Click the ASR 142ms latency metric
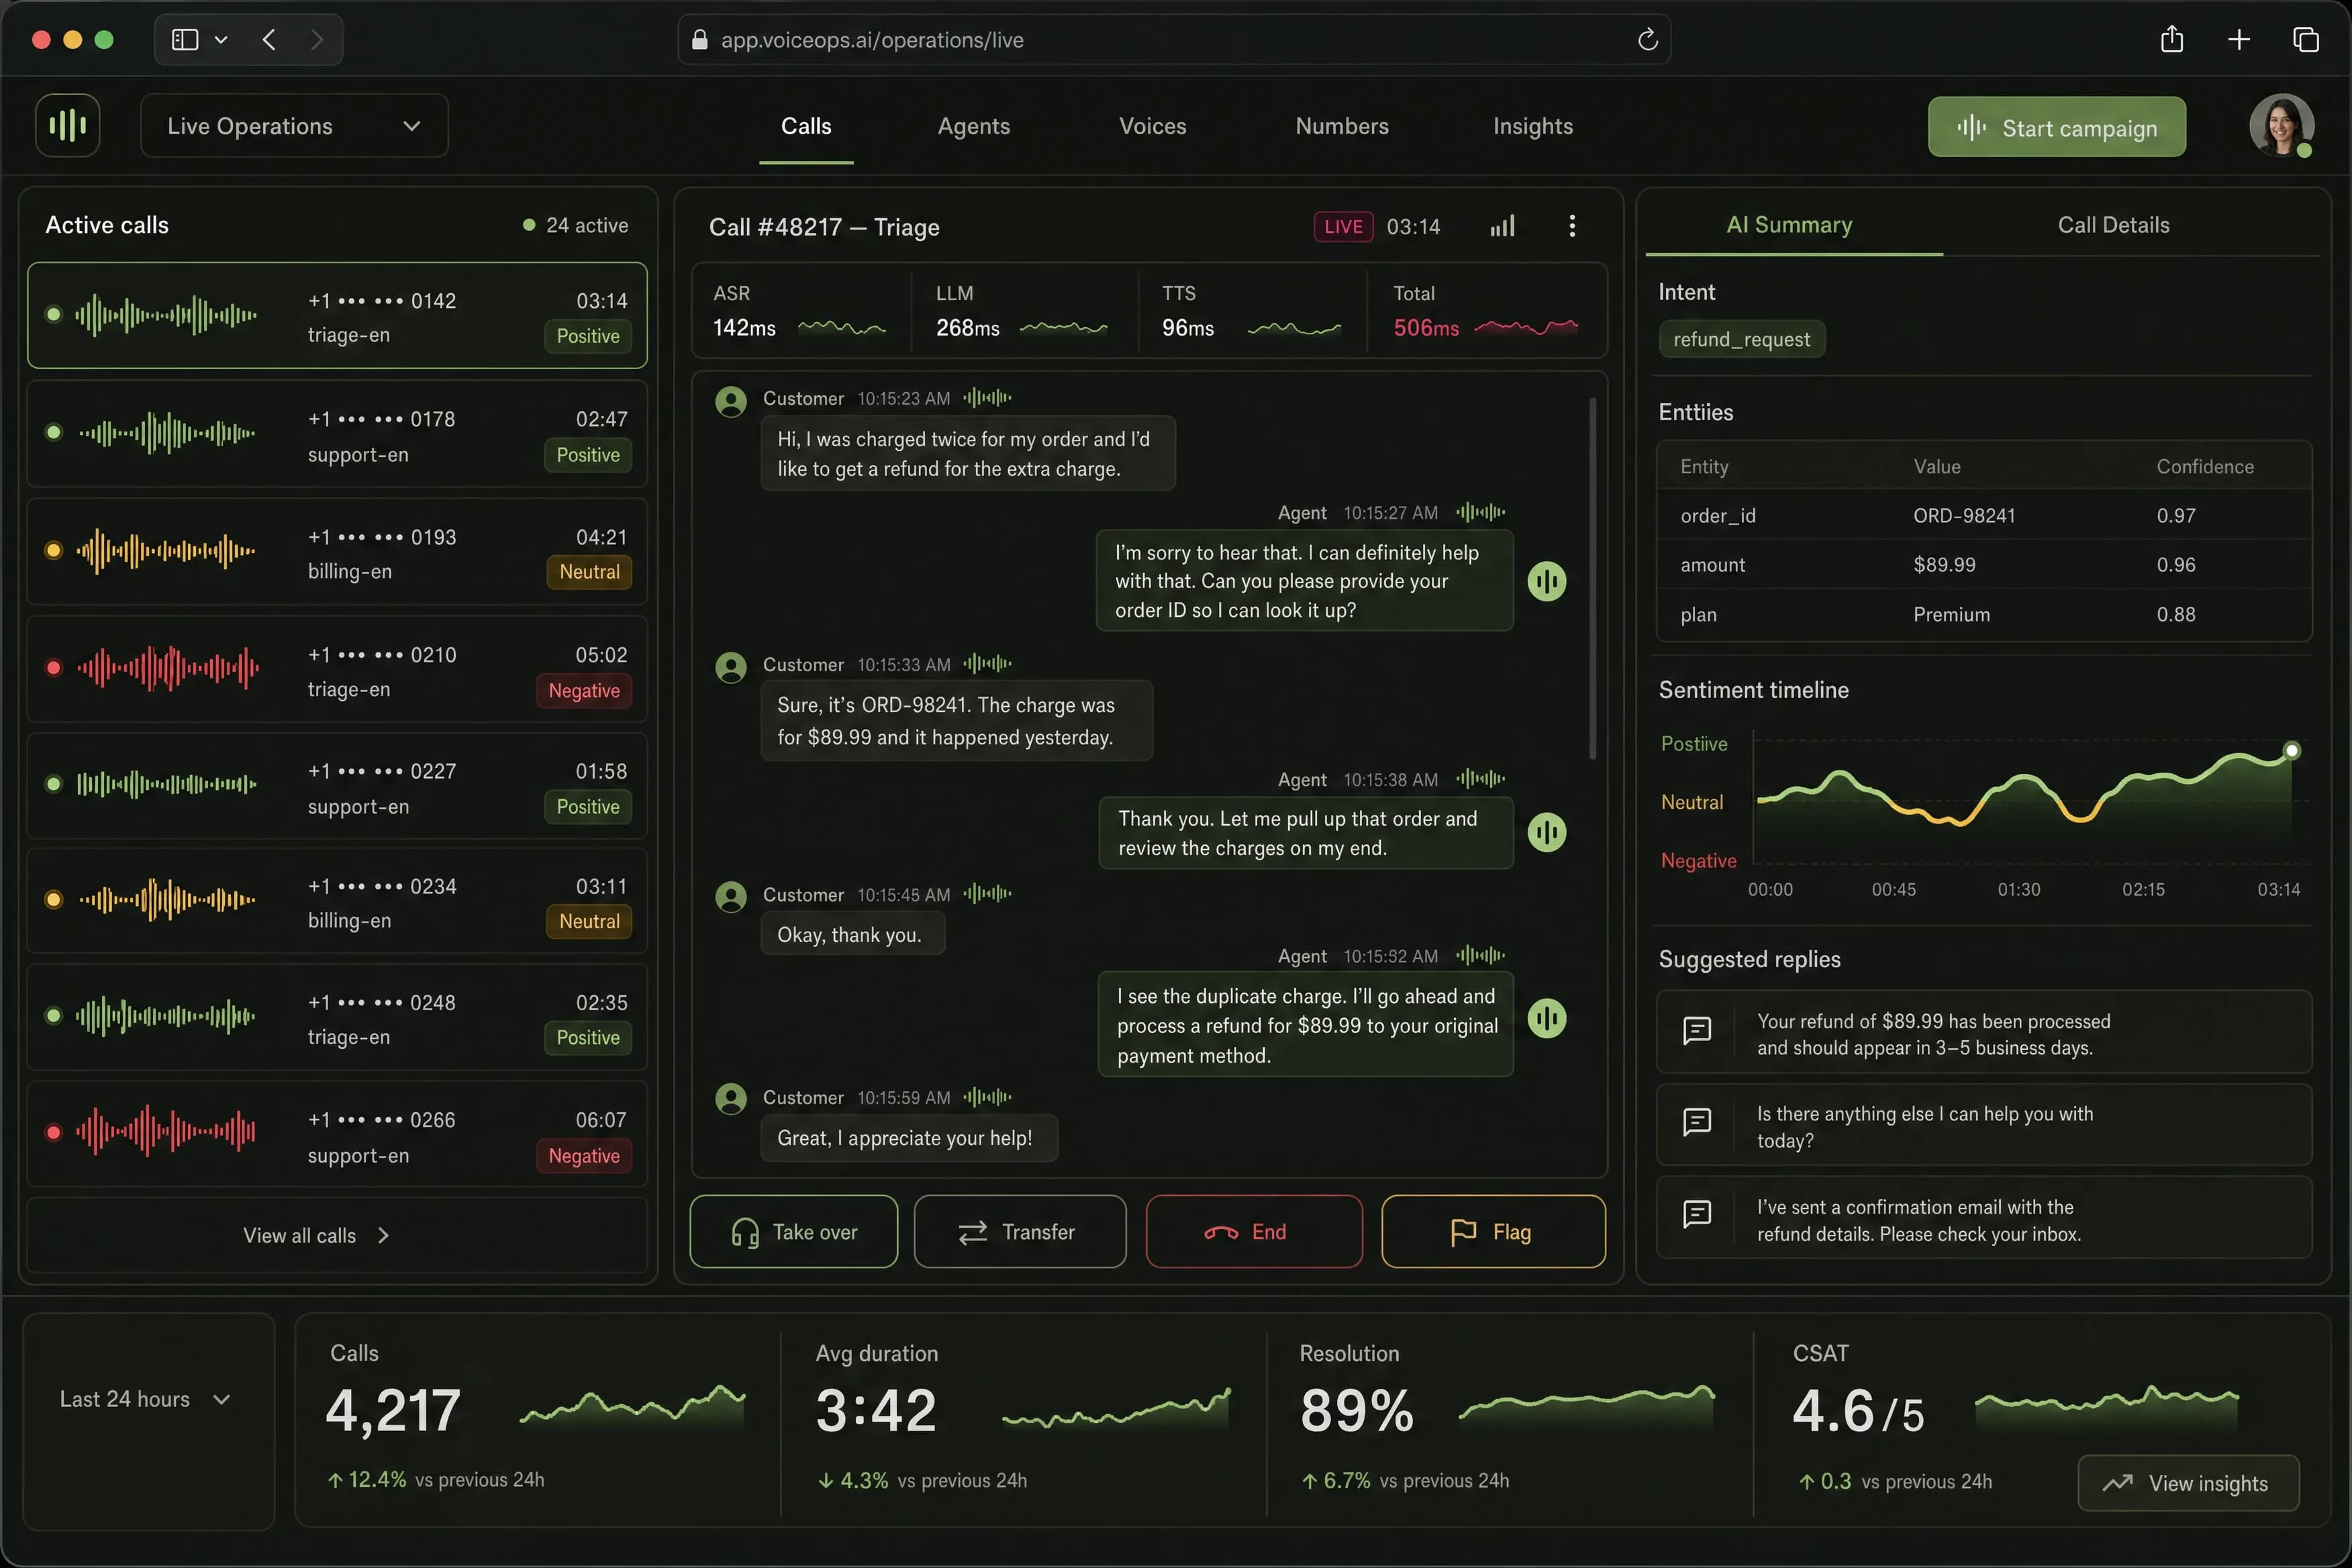This screenshot has width=2352, height=1568. pos(800,311)
